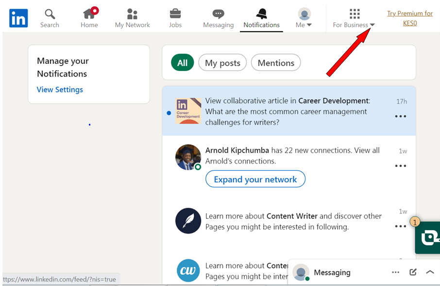Viewport: 440px width, 286px height.
Task: Open the Messaging three-dot options
Action: point(396,272)
